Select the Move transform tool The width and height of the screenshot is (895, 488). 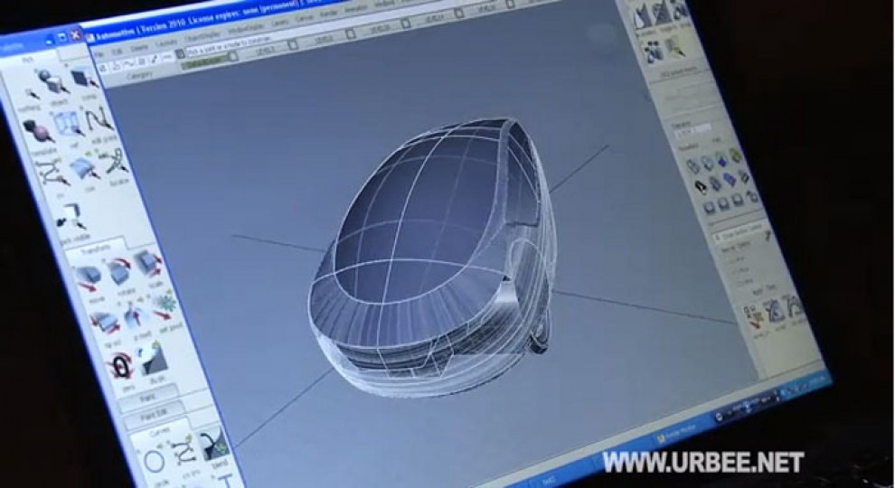coord(89,278)
